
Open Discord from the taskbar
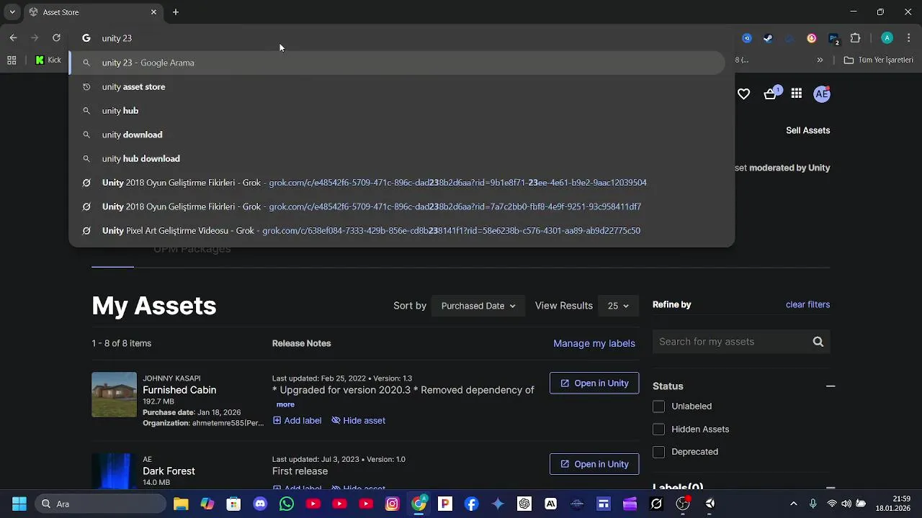(260, 504)
